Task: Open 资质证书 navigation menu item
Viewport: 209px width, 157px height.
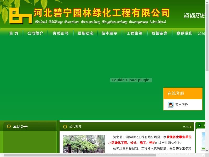Action: (61, 33)
